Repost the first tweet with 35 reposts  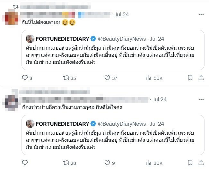coord(66,78)
